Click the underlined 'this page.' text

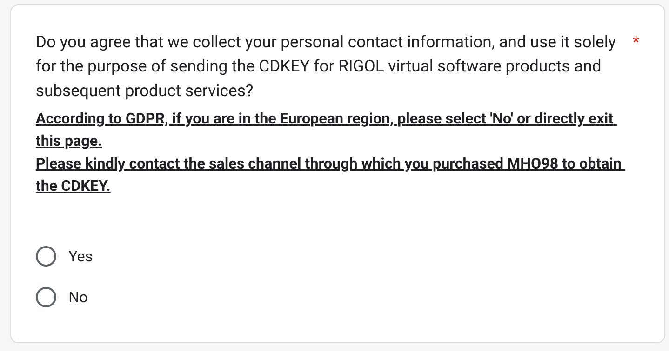[69, 141]
